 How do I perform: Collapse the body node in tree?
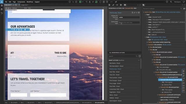145,37
